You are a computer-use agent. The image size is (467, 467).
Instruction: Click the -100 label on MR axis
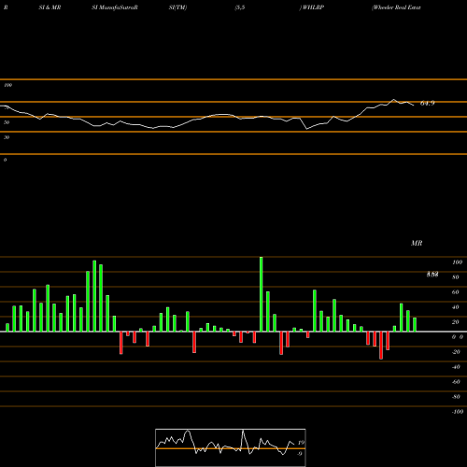458,412
